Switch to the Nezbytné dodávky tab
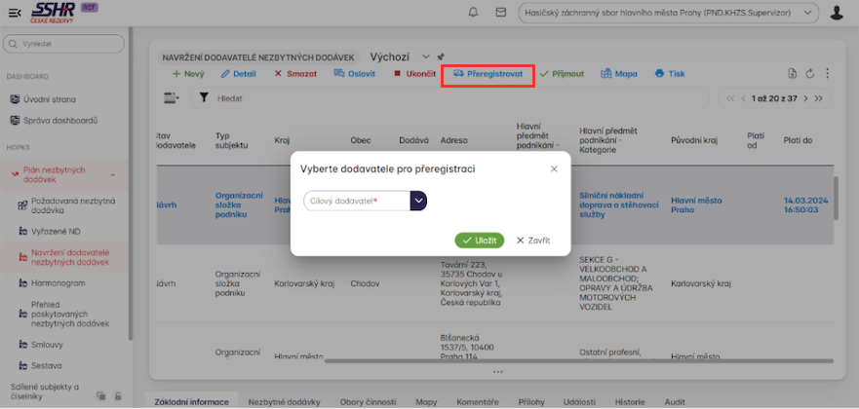The height and width of the screenshot is (409, 859). pyautogui.click(x=284, y=400)
